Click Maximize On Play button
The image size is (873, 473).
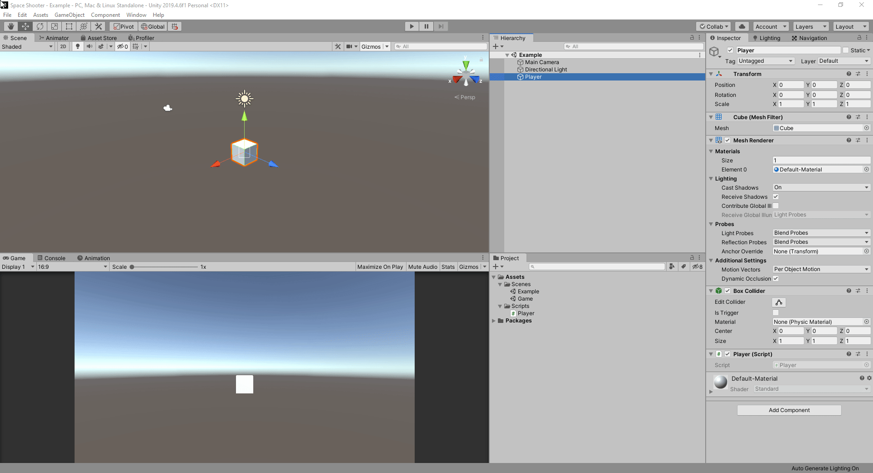tap(380, 267)
